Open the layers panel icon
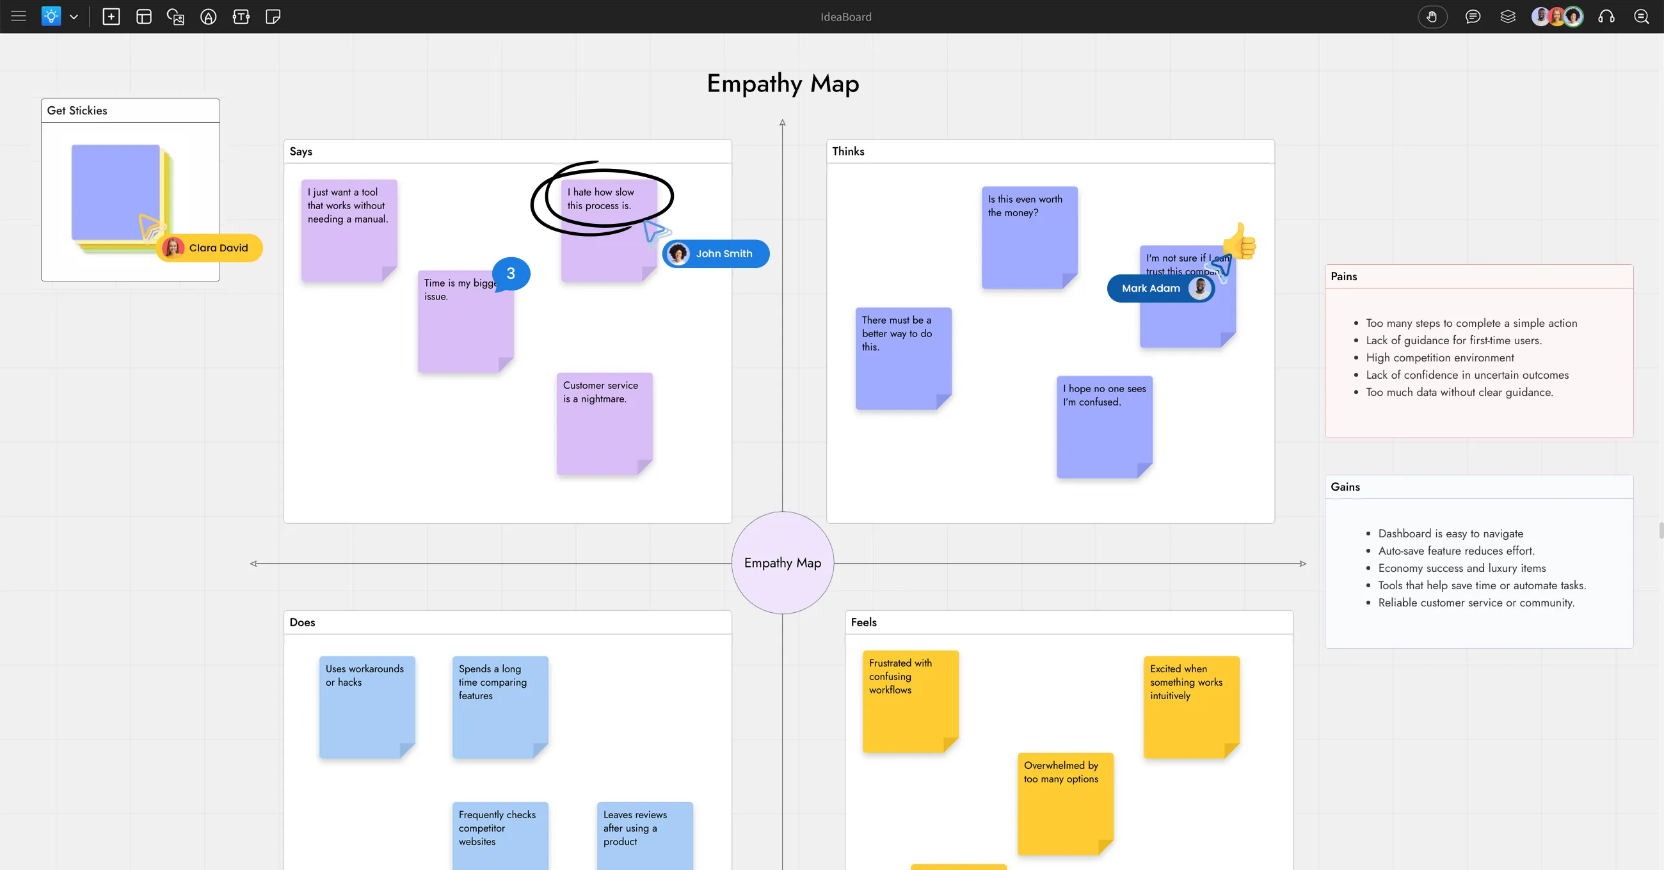Viewport: 1664px width, 870px height. (1508, 17)
